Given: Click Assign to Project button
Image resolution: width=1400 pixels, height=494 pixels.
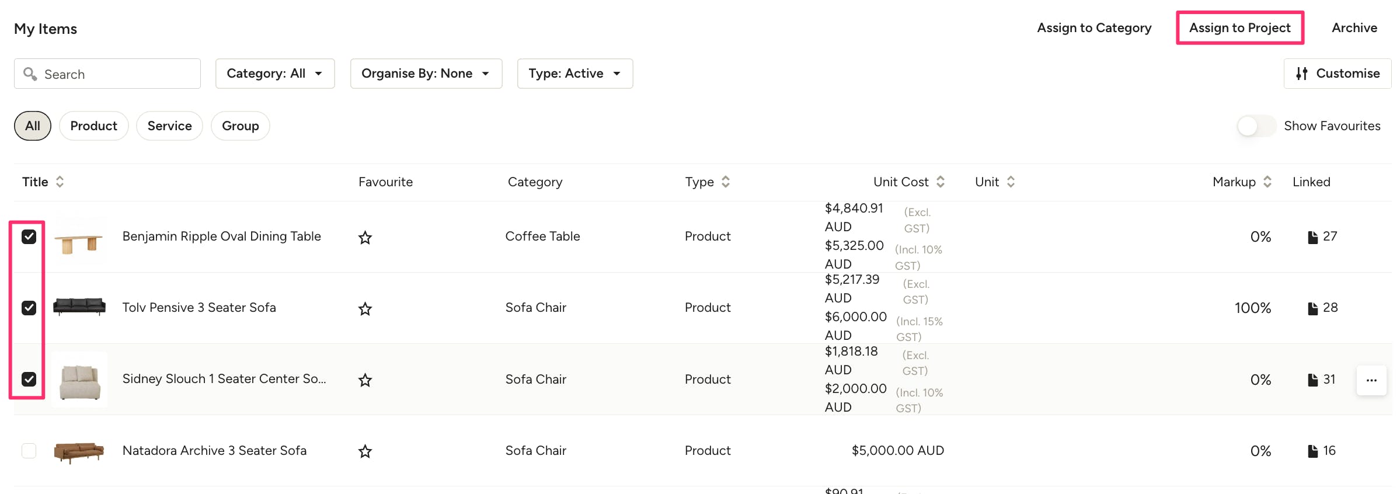Looking at the screenshot, I should [1239, 28].
